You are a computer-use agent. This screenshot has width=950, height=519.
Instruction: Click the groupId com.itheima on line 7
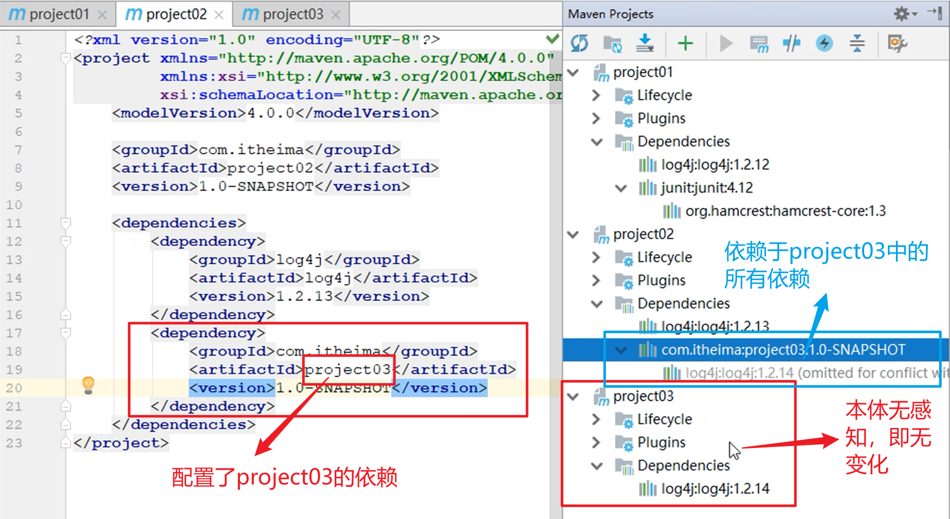(x=251, y=150)
